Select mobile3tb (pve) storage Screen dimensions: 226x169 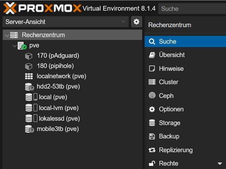tap(58, 129)
